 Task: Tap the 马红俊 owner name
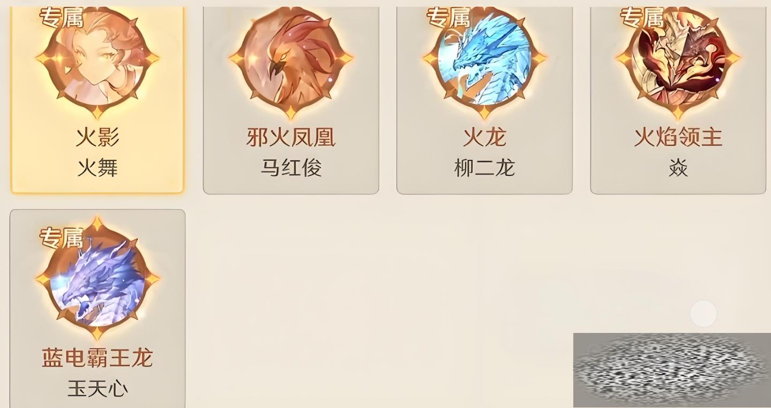[291, 168]
